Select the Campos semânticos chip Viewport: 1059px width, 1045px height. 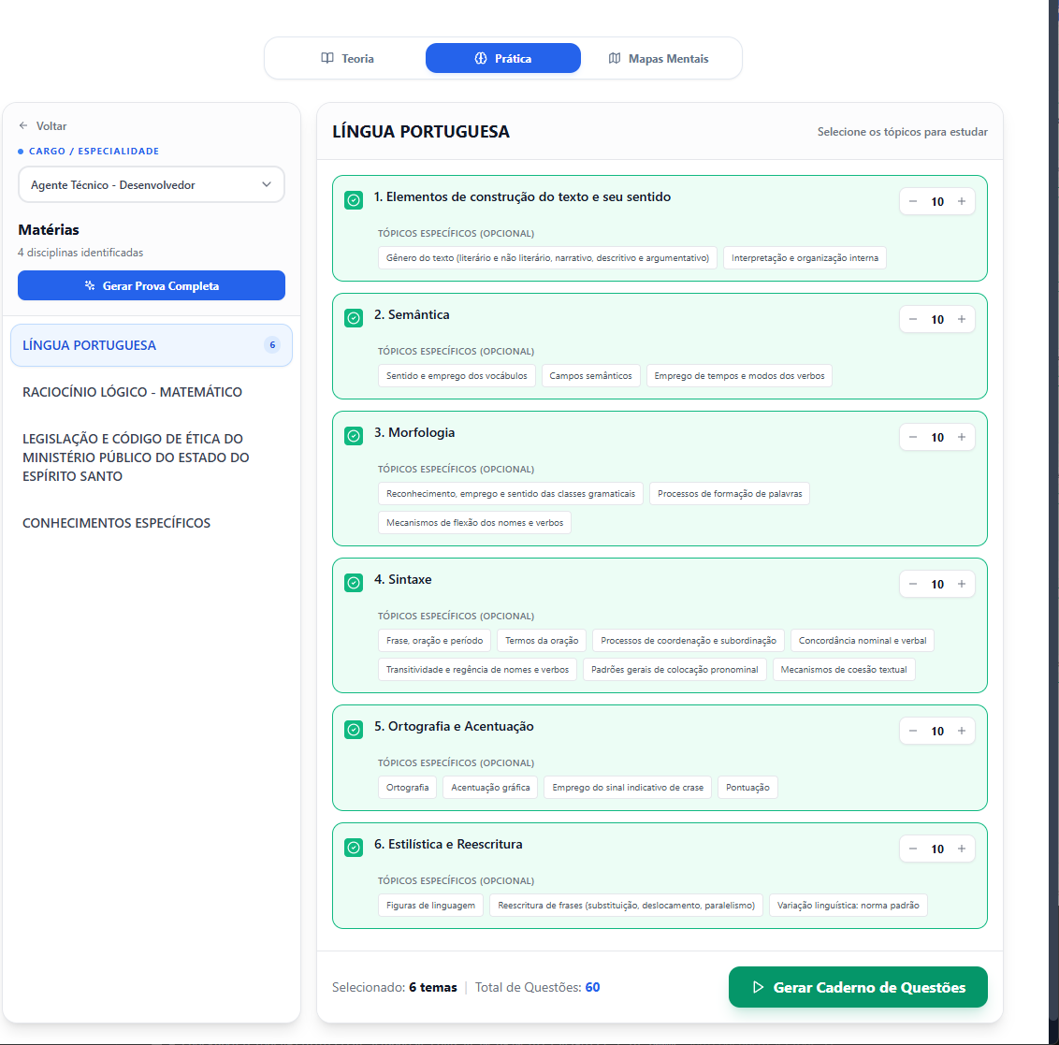(x=590, y=375)
